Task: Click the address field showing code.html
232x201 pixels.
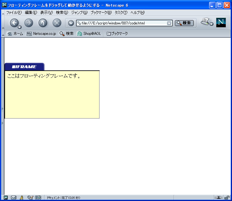Action: (x=122, y=23)
